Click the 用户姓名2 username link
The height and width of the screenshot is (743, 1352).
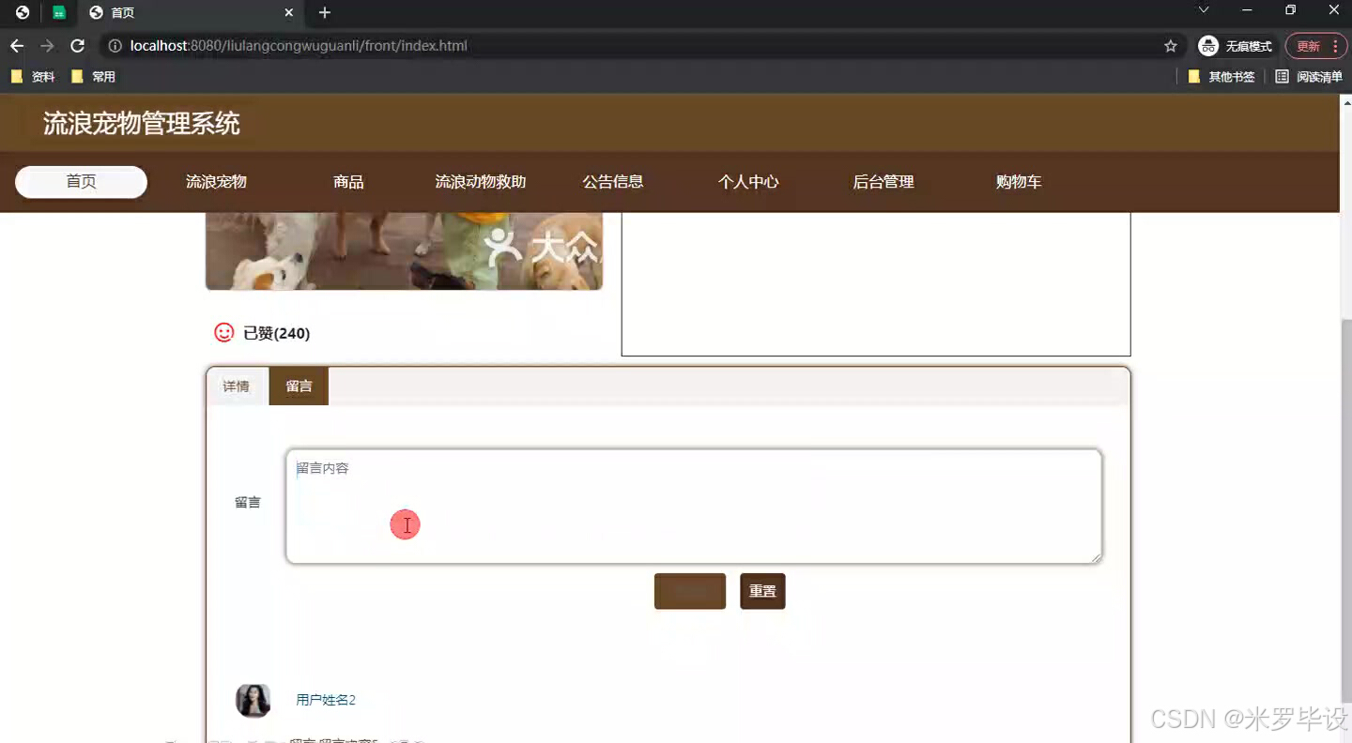(x=326, y=700)
